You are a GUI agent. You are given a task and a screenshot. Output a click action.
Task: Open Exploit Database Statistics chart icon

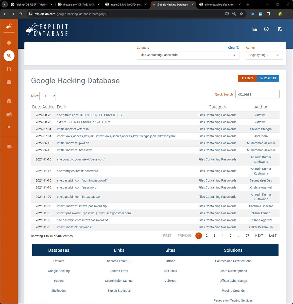tap(255, 29)
